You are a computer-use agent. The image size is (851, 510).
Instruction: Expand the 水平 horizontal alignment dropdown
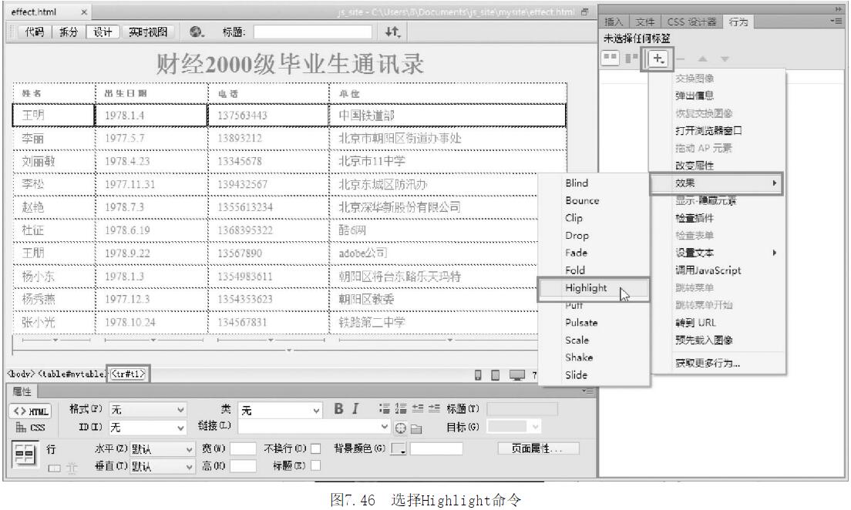click(161, 448)
